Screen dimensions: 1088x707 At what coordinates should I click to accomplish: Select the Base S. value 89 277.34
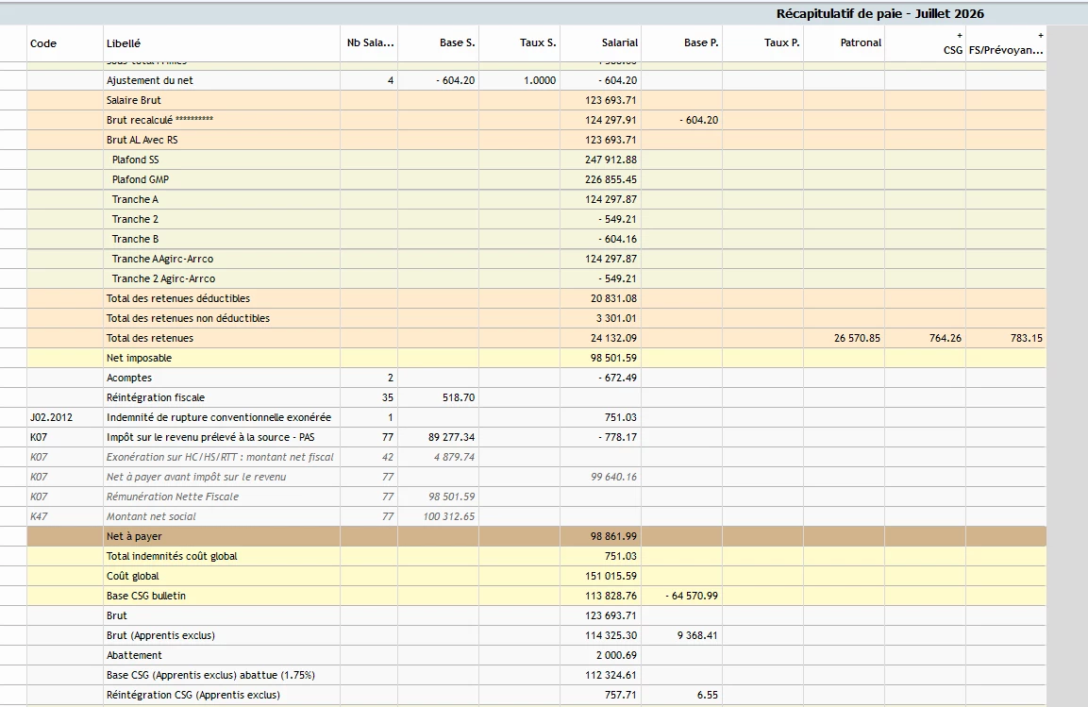coord(452,437)
